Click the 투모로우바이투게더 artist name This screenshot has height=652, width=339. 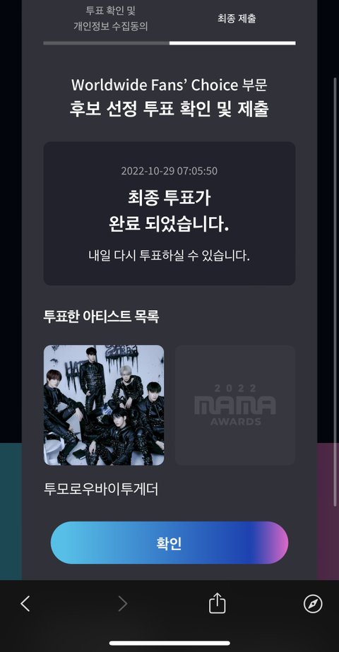[101, 489]
